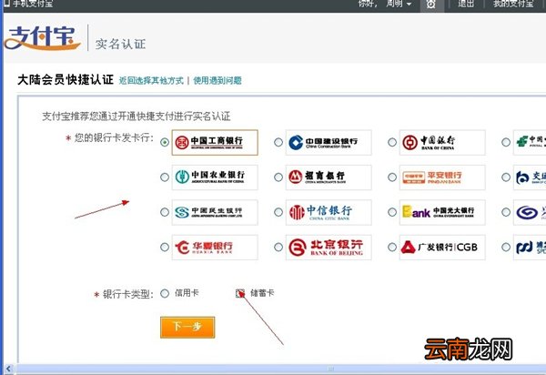Click the 中国民生银行 logo tile
The width and height of the screenshot is (546, 375).
215,212
